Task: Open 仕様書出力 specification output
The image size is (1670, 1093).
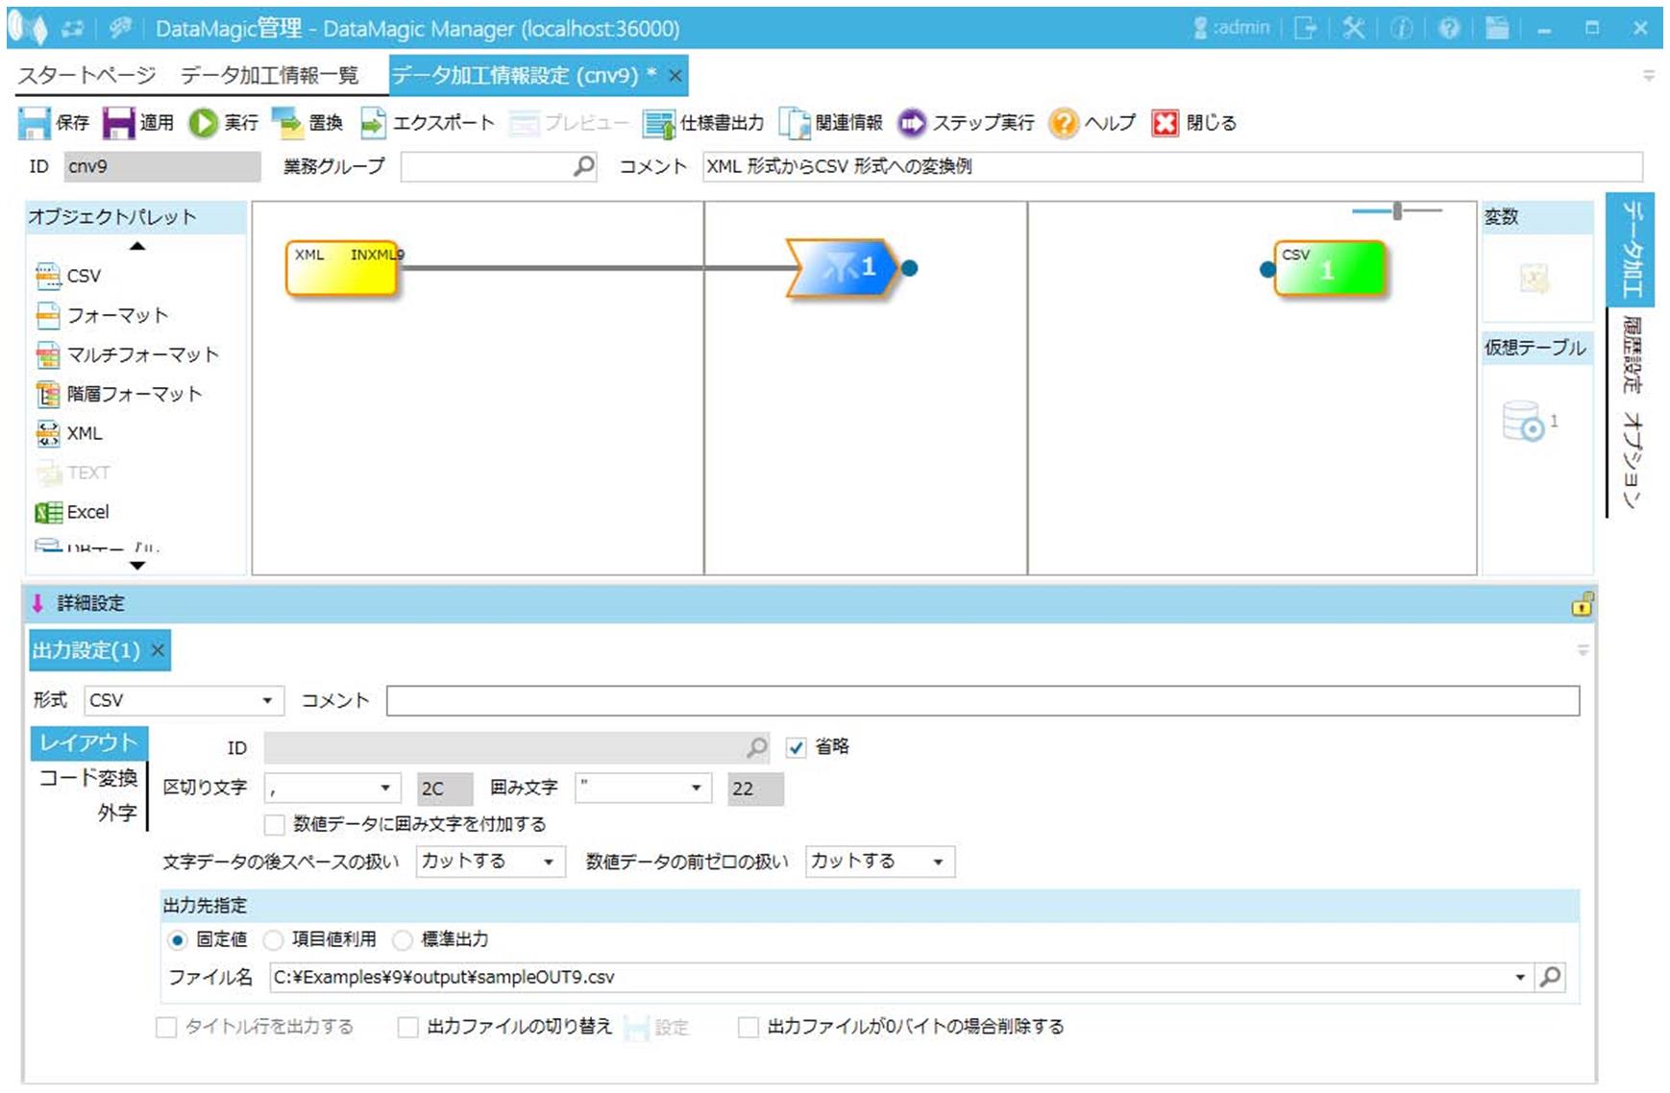Action: click(x=658, y=123)
